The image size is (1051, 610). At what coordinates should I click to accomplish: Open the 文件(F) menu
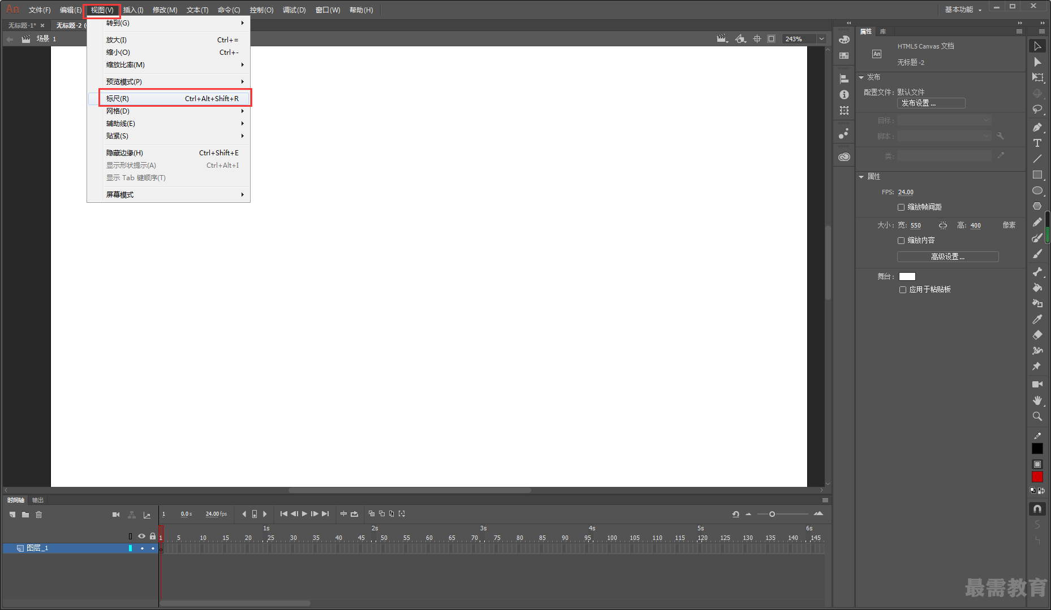click(x=40, y=10)
